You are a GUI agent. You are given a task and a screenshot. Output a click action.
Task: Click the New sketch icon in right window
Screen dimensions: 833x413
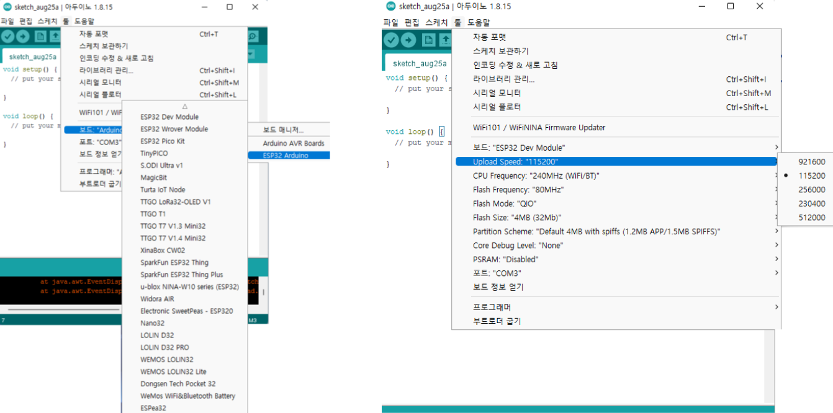pyautogui.click(x=429, y=40)
